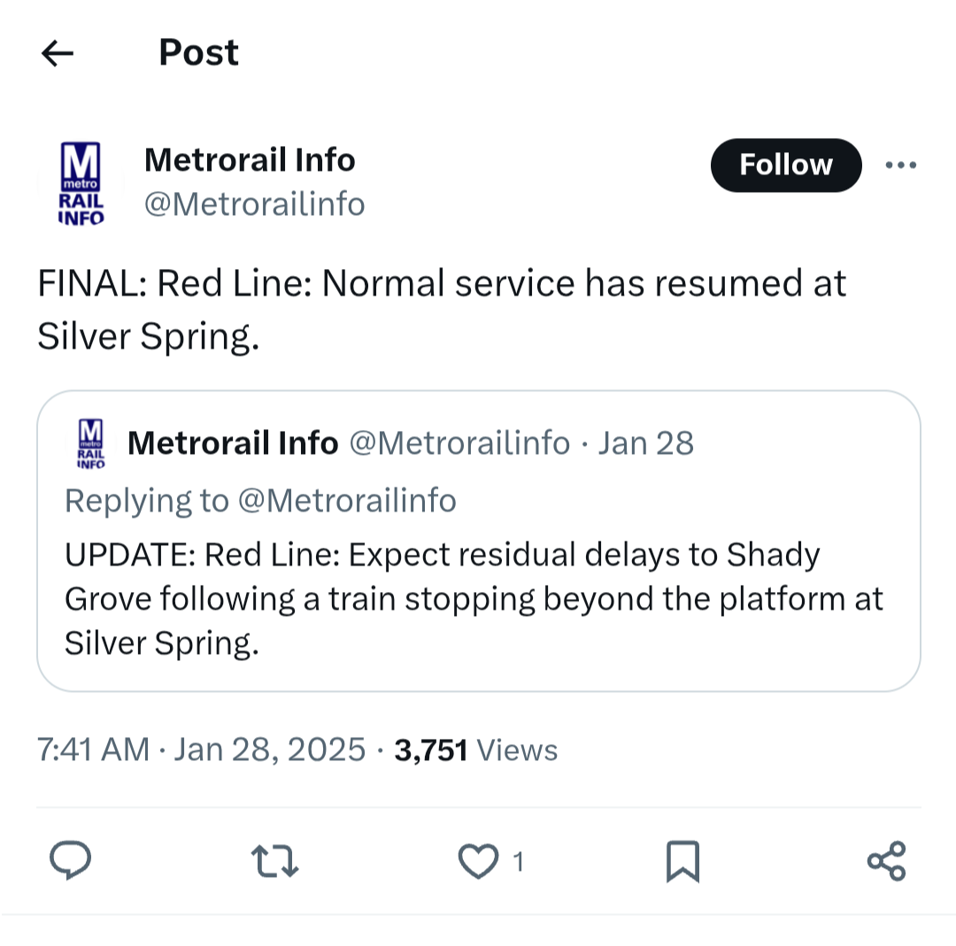Click the Follow button

click(785, 165)
